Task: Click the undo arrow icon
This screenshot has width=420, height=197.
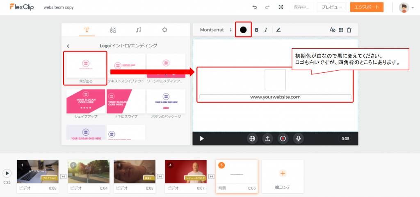Action: point(254,7)
